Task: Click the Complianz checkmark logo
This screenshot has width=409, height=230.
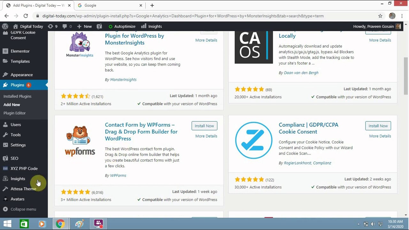Action: coord(254,141)
